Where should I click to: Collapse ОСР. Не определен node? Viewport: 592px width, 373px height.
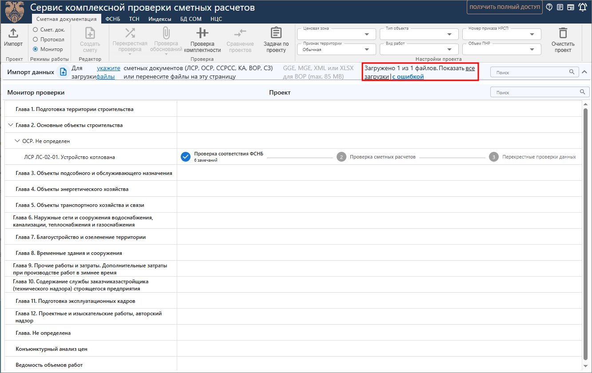[18, 141]
